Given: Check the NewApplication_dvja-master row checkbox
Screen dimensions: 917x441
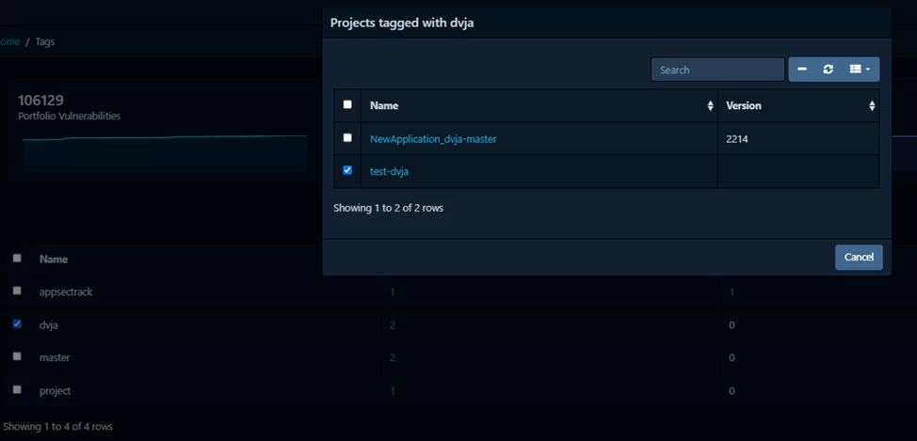Looking at the screenshot, I should click(x=347, y=138).
